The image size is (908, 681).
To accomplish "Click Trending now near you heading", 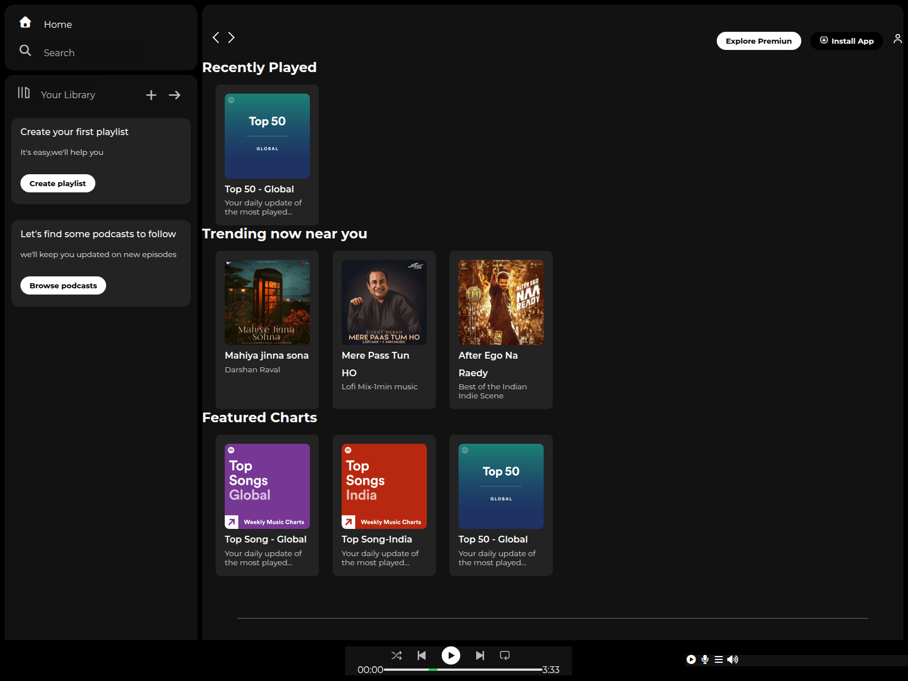I will tap(284, 234).
